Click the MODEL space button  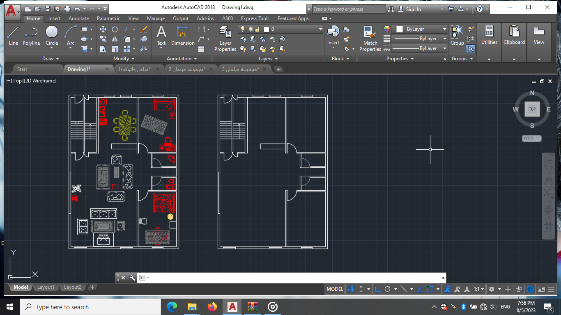pos(334,289)
